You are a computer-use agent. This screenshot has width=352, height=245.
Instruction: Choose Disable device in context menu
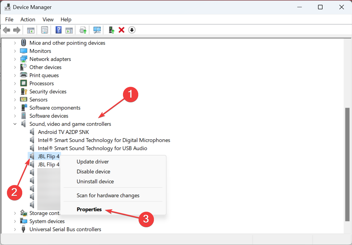pyautogui.click(x=93, y=171)
